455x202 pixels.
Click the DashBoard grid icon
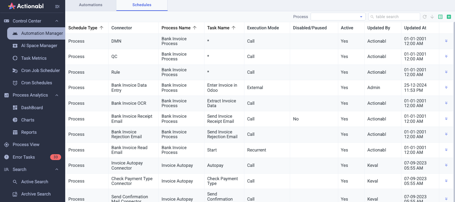tap(15, 107)
